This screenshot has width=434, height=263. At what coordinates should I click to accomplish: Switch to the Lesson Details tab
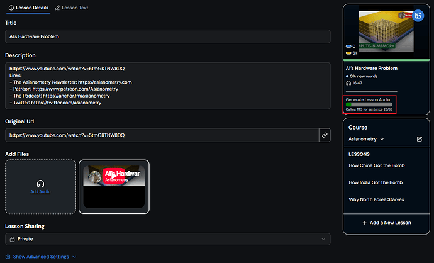pos(28,8)
